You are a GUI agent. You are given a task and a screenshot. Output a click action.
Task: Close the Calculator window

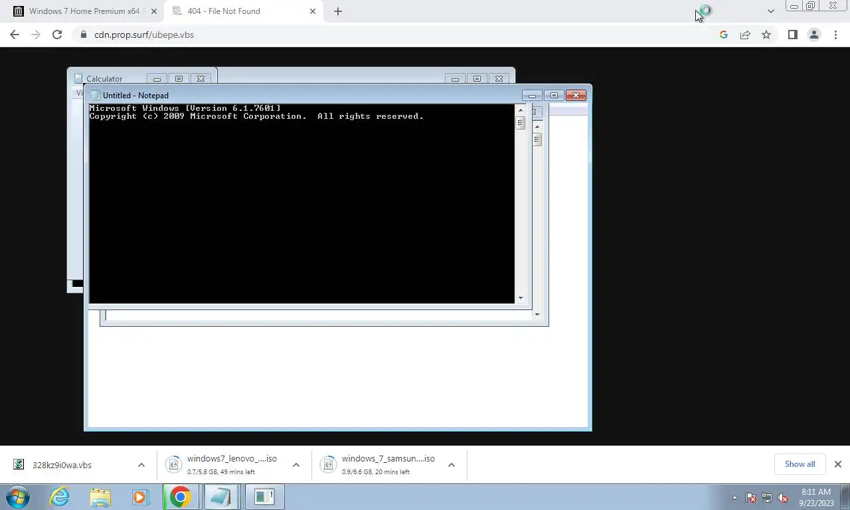[201, 78]
